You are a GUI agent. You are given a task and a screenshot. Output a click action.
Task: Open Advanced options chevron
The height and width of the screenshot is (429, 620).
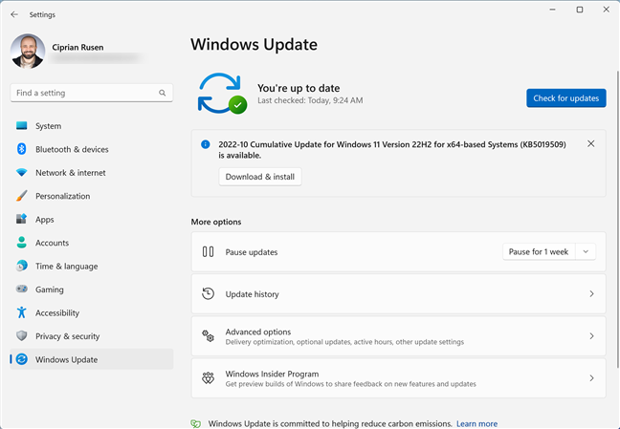[591, 335]
